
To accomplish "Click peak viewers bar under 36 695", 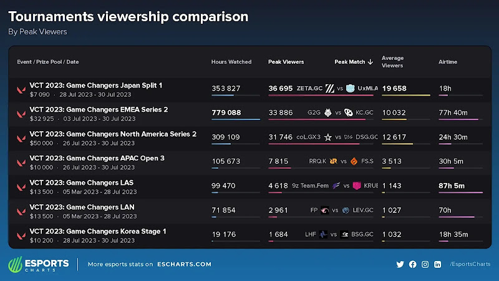I will 321,96.
